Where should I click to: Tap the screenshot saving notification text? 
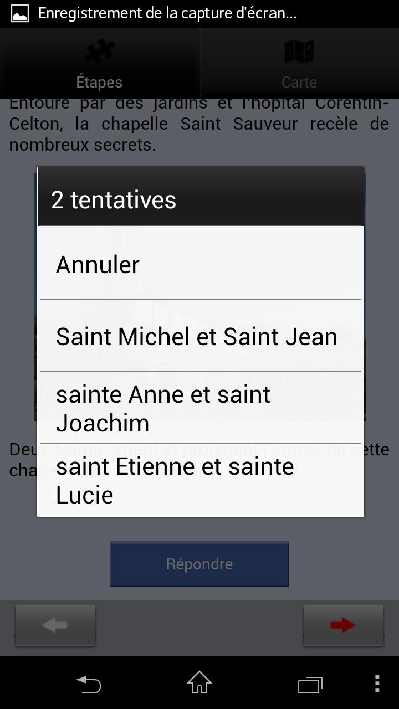pos(167,13)
